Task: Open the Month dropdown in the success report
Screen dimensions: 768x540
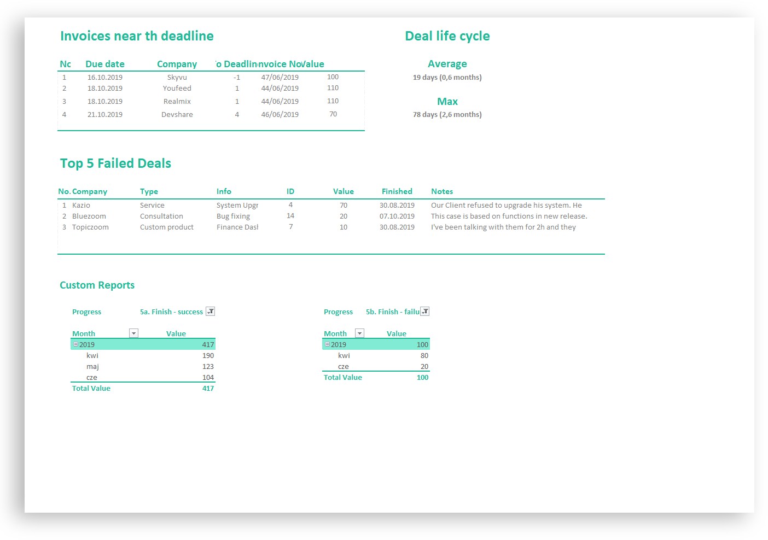Action: click(133, 333)
